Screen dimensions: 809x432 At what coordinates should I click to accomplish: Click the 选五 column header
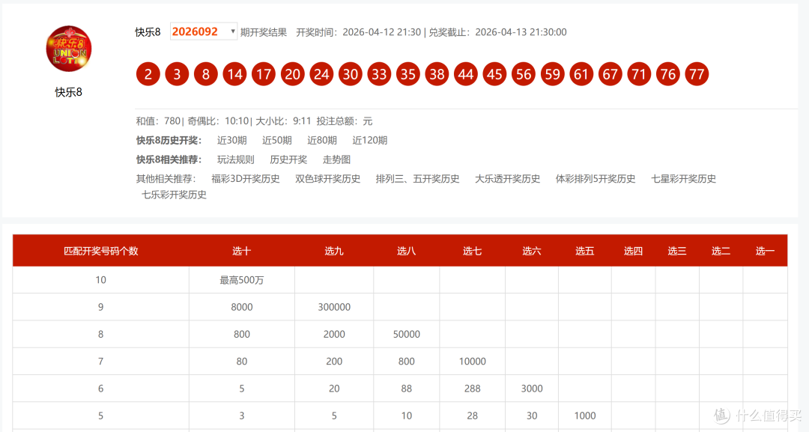[584, 251]
